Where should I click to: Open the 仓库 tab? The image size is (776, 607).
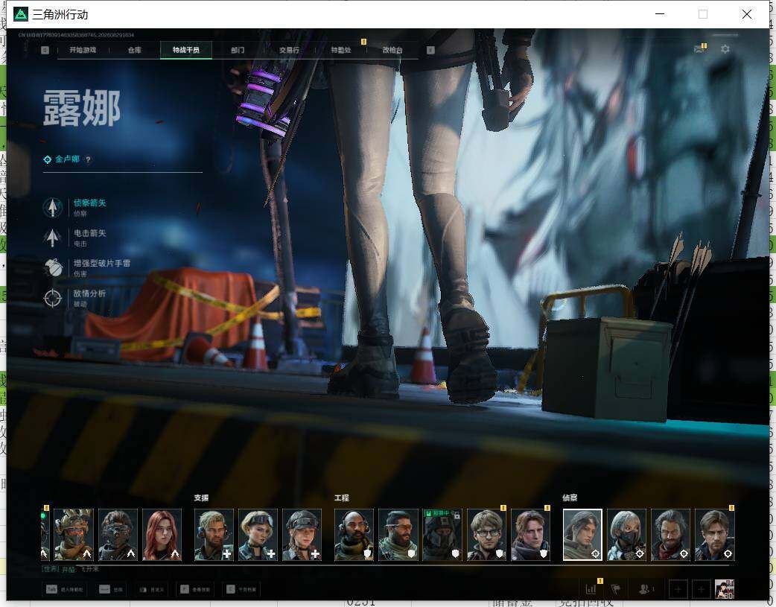pyautogui.click(x=135, y=50)
